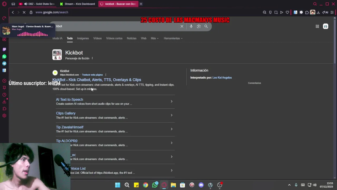The width and height of the screenshot is (337, 190).
Task: Open GX Corner gamepad icon
Action: [x=13, y=4]
